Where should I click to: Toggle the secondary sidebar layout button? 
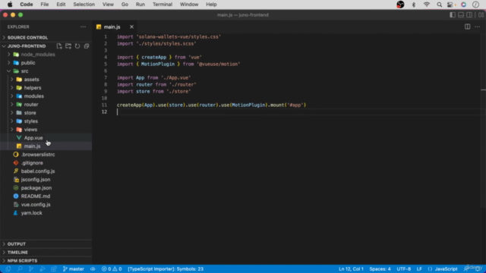click(x=469, y=15)
